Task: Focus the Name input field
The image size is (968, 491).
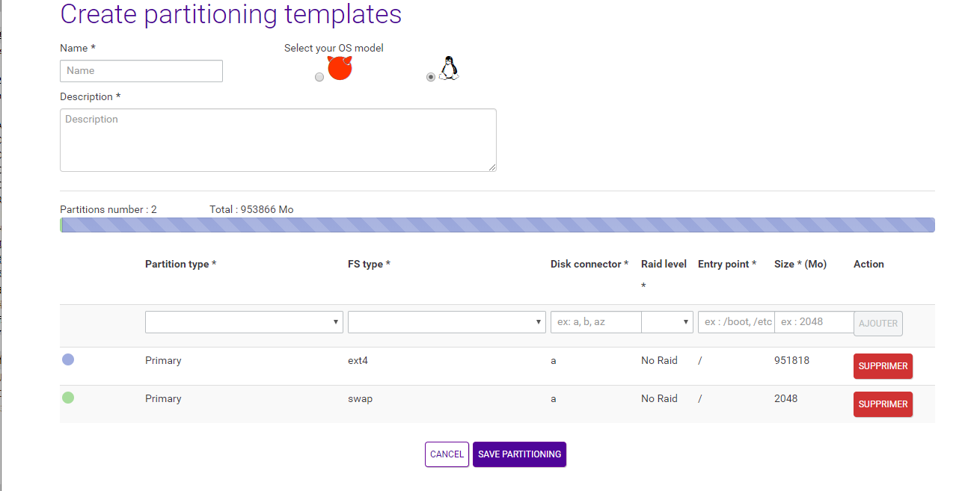Action: (x=141, y=71)
